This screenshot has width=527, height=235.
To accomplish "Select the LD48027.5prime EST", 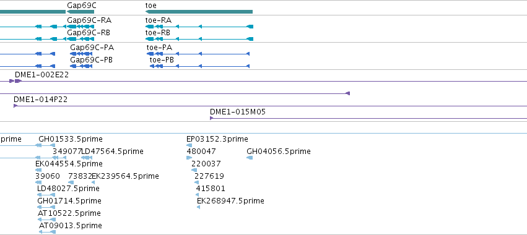I will [x=46, y=195].
